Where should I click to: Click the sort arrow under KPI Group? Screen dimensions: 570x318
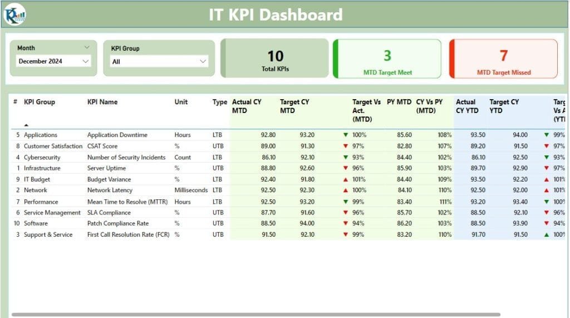pyautogui.click(x=26, y=125)
